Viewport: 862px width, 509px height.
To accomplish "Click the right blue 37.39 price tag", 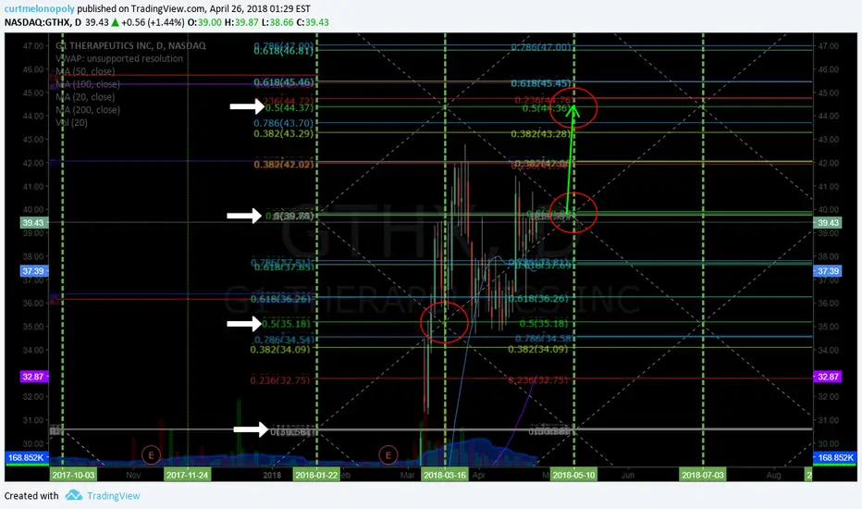I will tap(828, 271).
